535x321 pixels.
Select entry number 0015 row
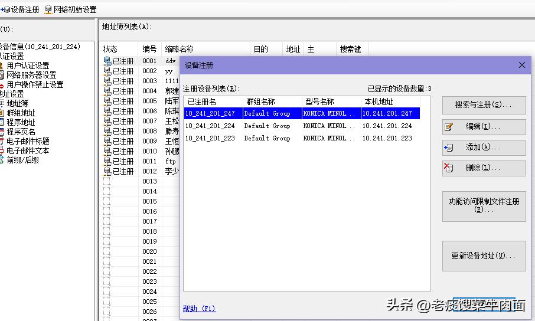coord(150,201)
